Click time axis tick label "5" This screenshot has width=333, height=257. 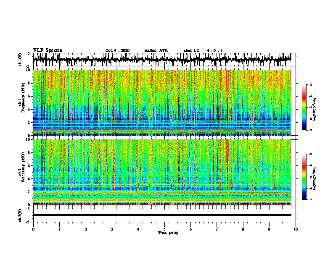pyautogui.click(x=164, y=229)
